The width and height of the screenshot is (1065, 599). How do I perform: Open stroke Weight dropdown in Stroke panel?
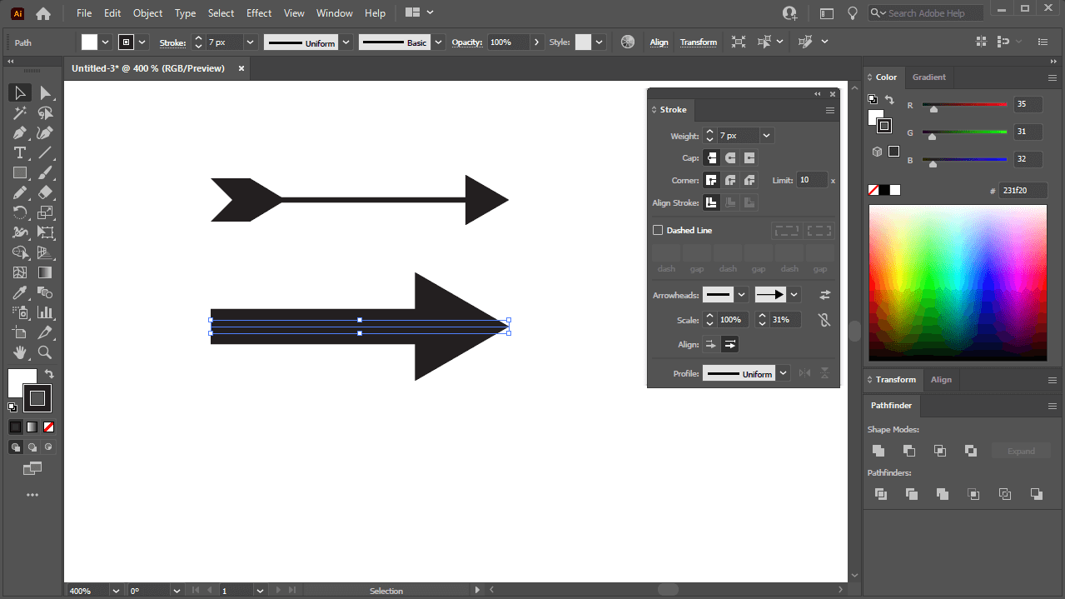tap(766, 135)
